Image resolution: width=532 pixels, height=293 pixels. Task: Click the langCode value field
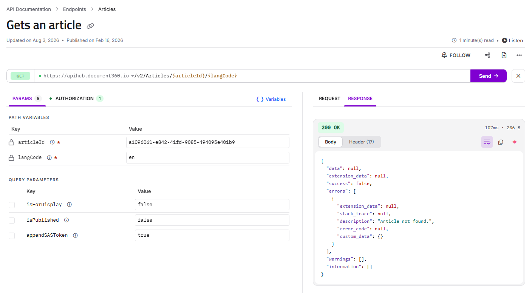click(x=208, y=157)
